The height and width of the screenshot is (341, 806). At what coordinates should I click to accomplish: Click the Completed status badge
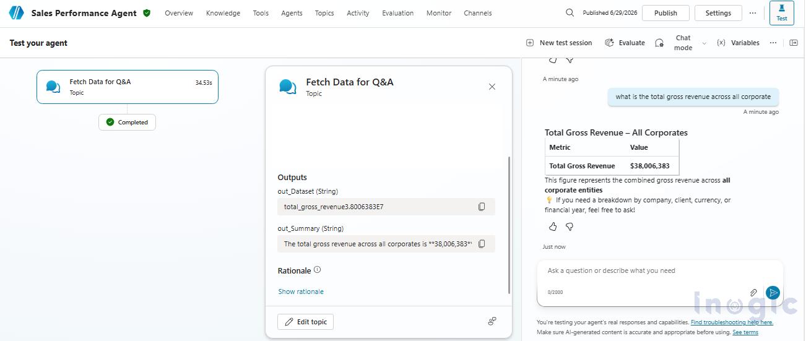click(127, 122)
